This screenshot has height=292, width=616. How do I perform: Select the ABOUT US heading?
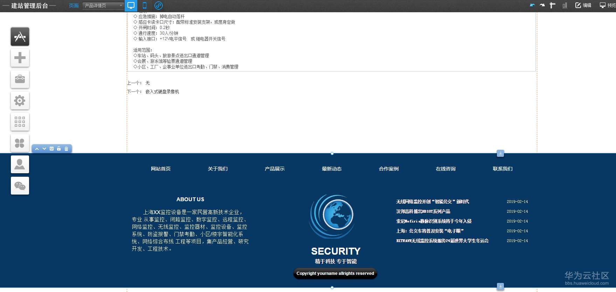pyautogui.click(x=190, y=199)
